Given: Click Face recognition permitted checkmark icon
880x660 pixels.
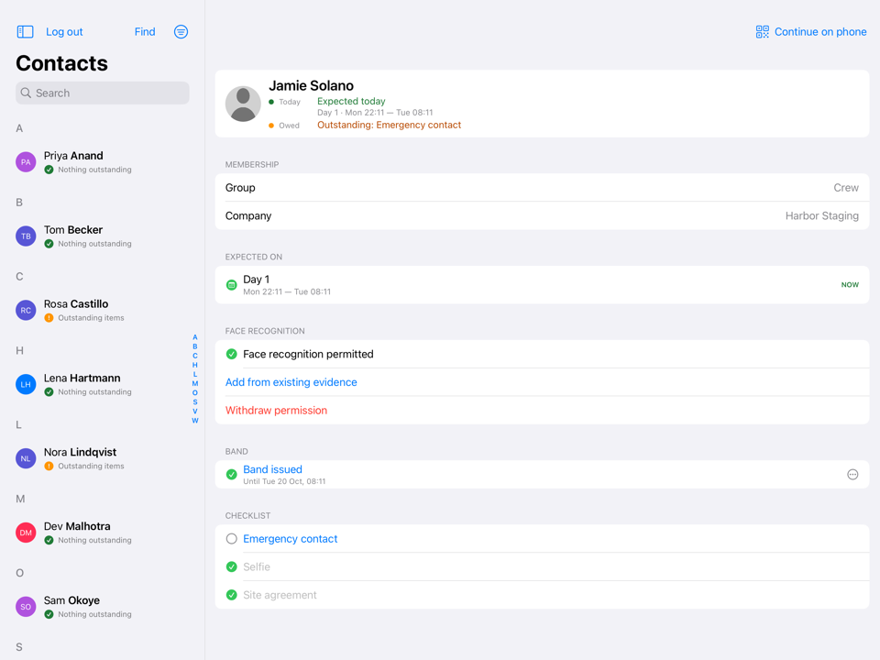Looking at the screenshot, I should [x=231, y=354].
